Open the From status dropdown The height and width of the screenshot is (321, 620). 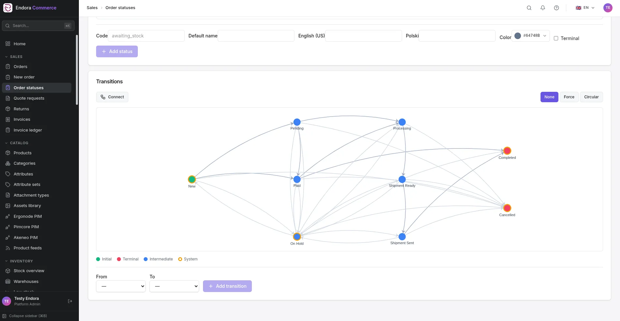(121, 286)
